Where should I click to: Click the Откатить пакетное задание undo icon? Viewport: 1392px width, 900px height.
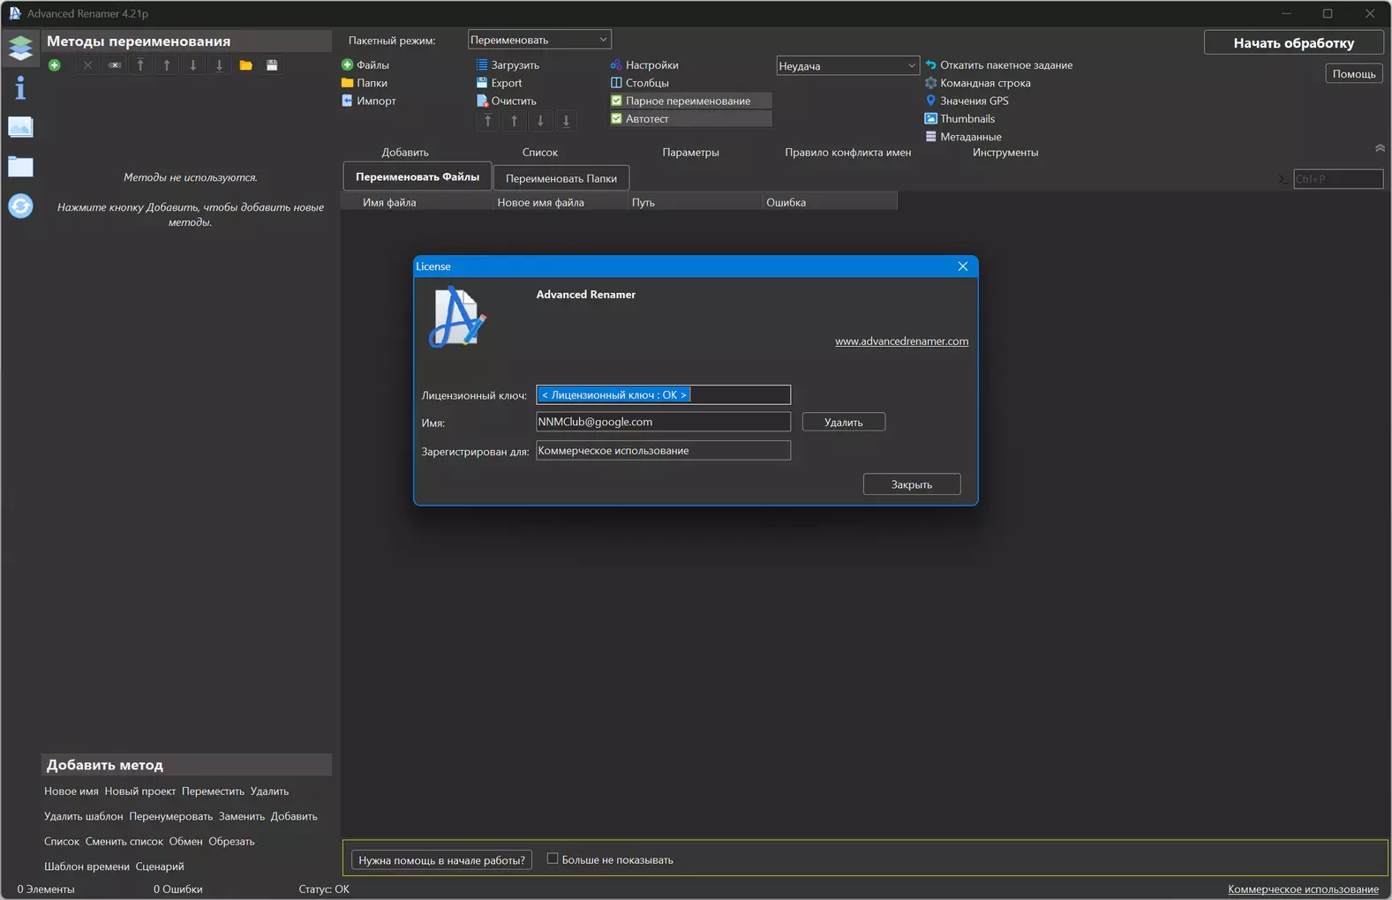(x=930, y=64)
